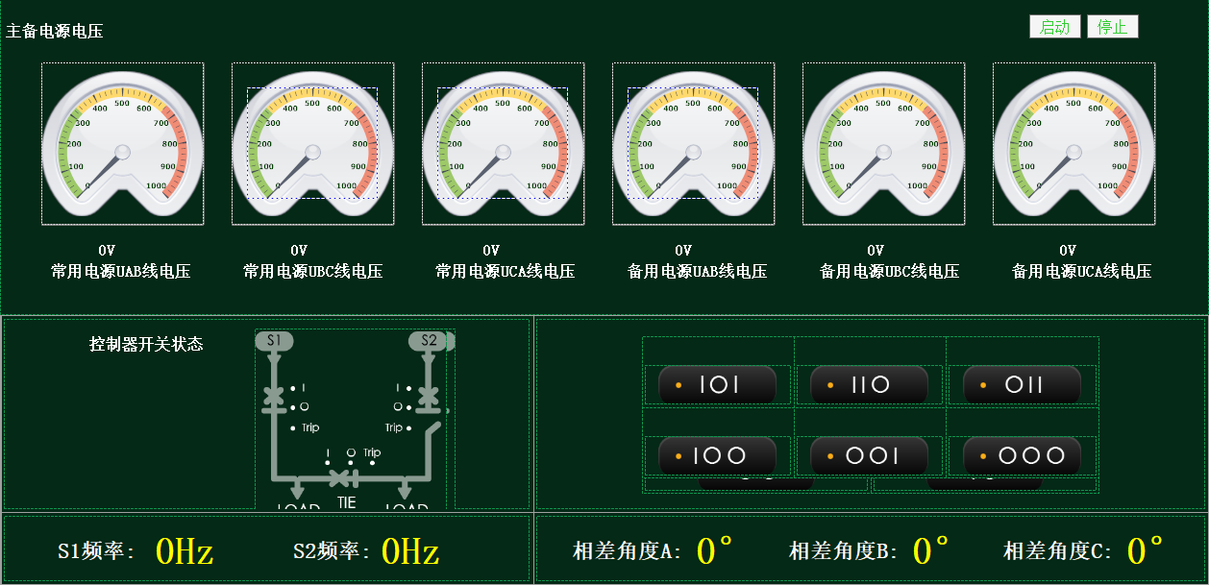Click the 备用电源UCA线电压 label text
Screen dimensions: 1209x585
[1082, 272]
